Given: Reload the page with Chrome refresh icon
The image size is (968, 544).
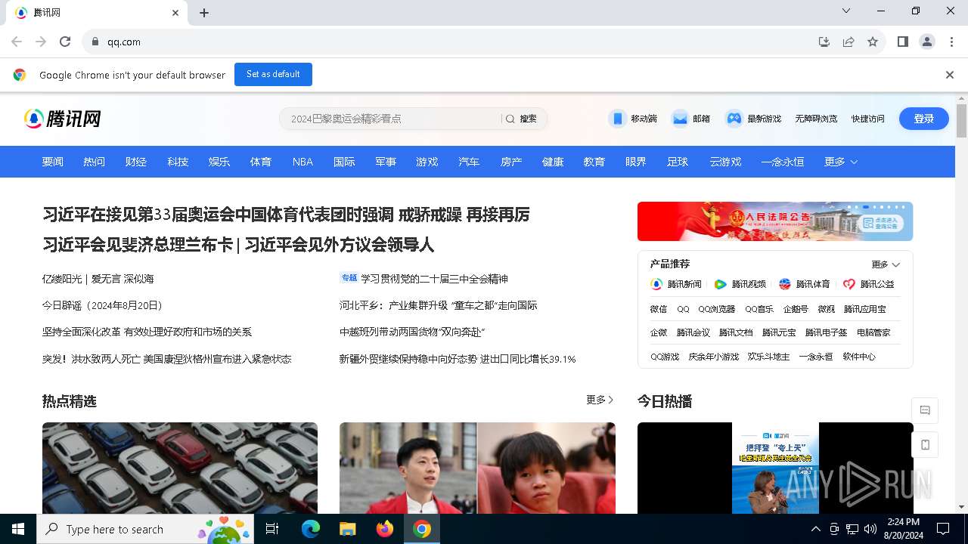Looking at the screenshot, I should pyautogui.click(x=65, y=42).
